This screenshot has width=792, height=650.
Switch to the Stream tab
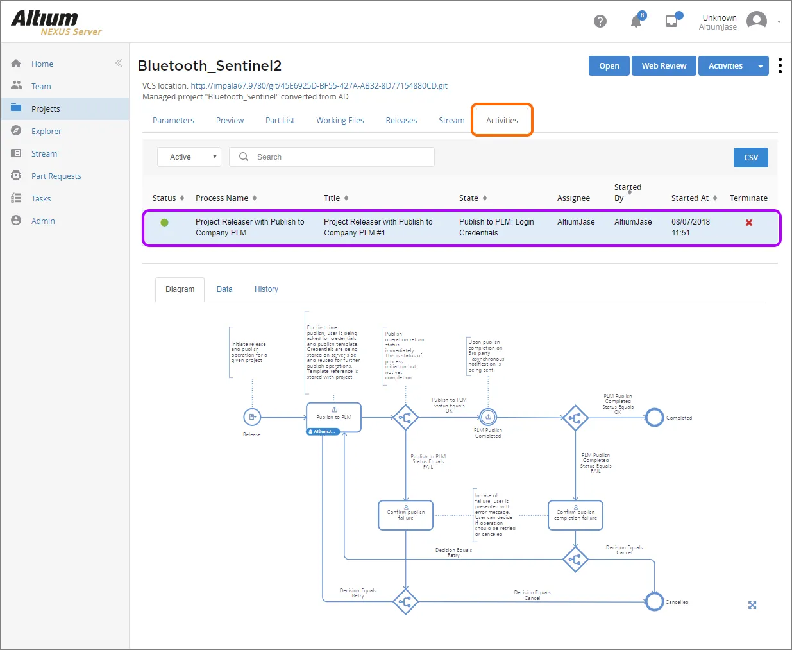tap(451, 120)
